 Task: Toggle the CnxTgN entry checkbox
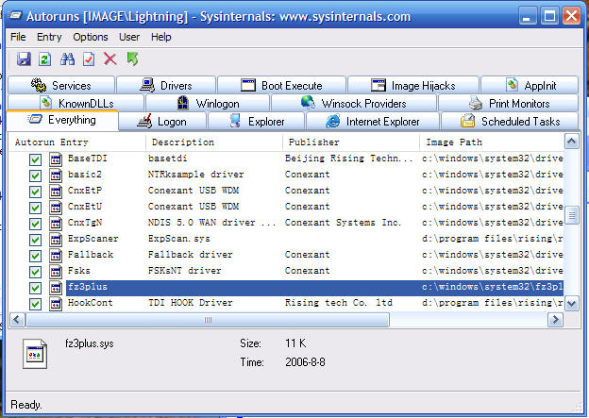35,224
